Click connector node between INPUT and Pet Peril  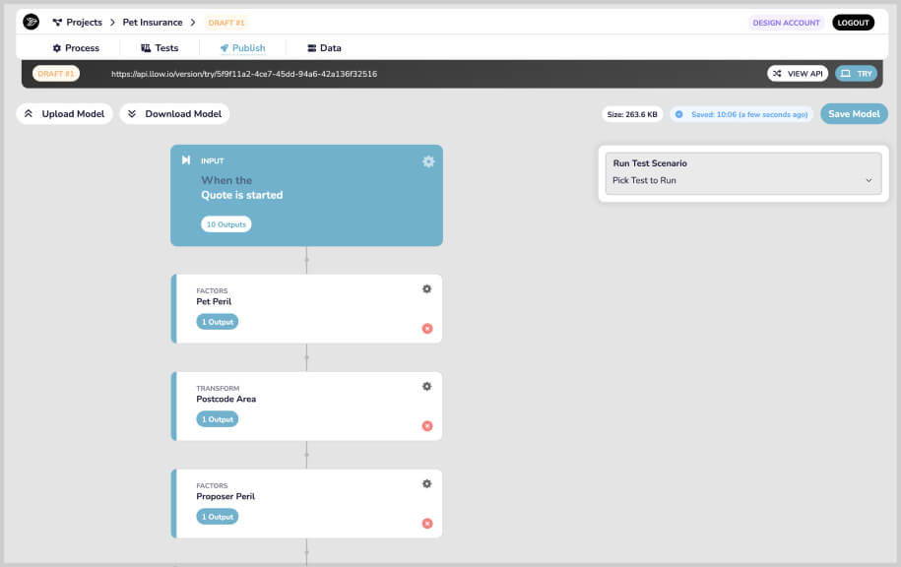coord(307,260)
